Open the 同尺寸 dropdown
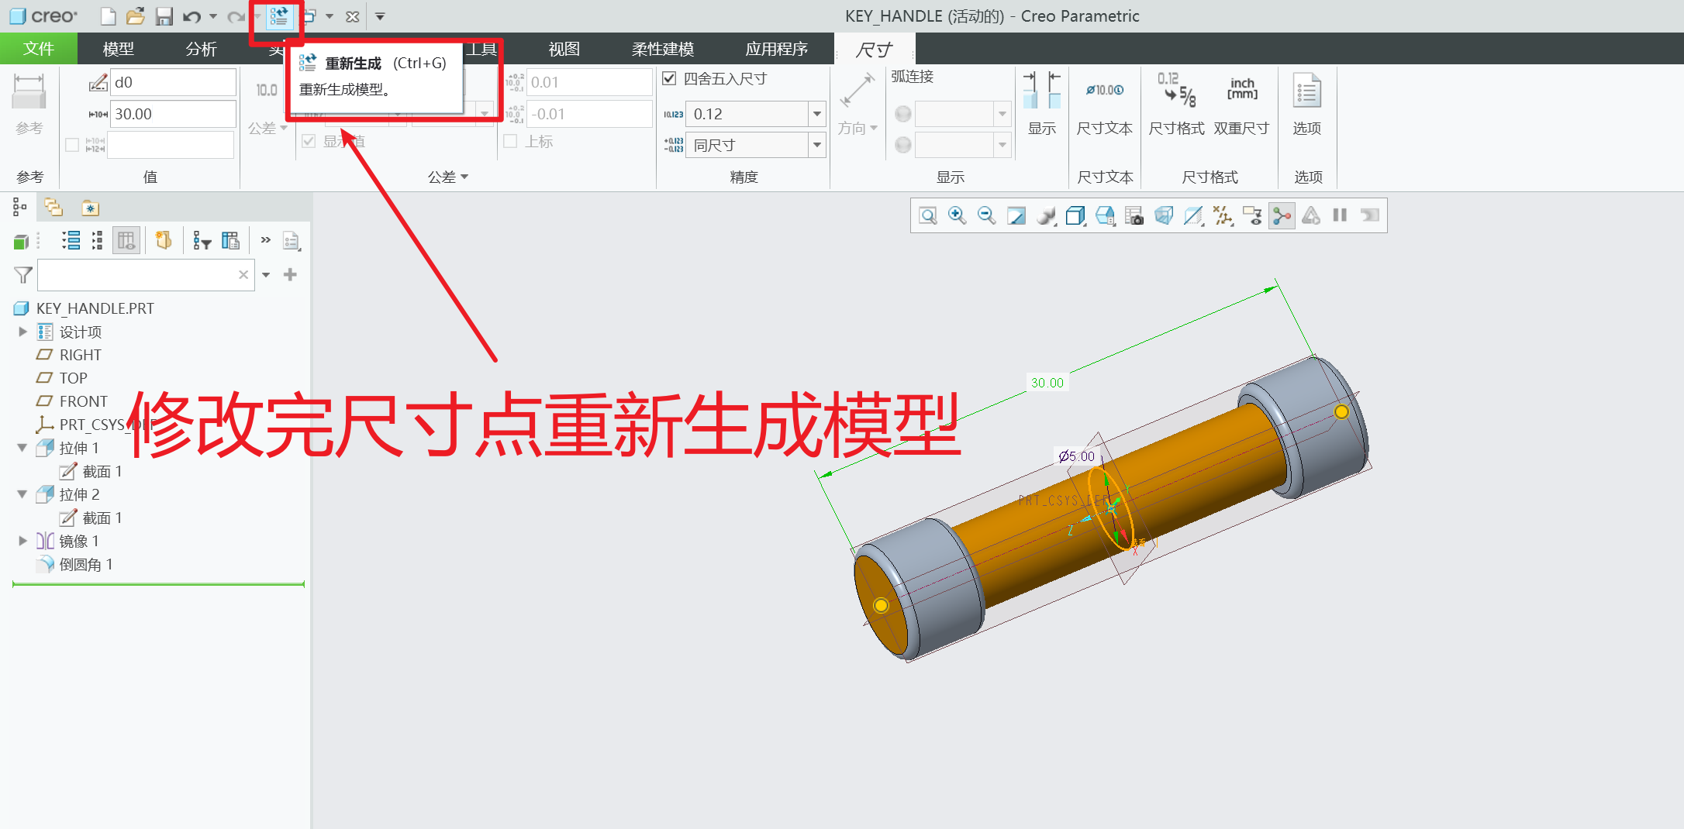Screen dimensions: 1684x829 pyautogui.click(x=817, y=145)
